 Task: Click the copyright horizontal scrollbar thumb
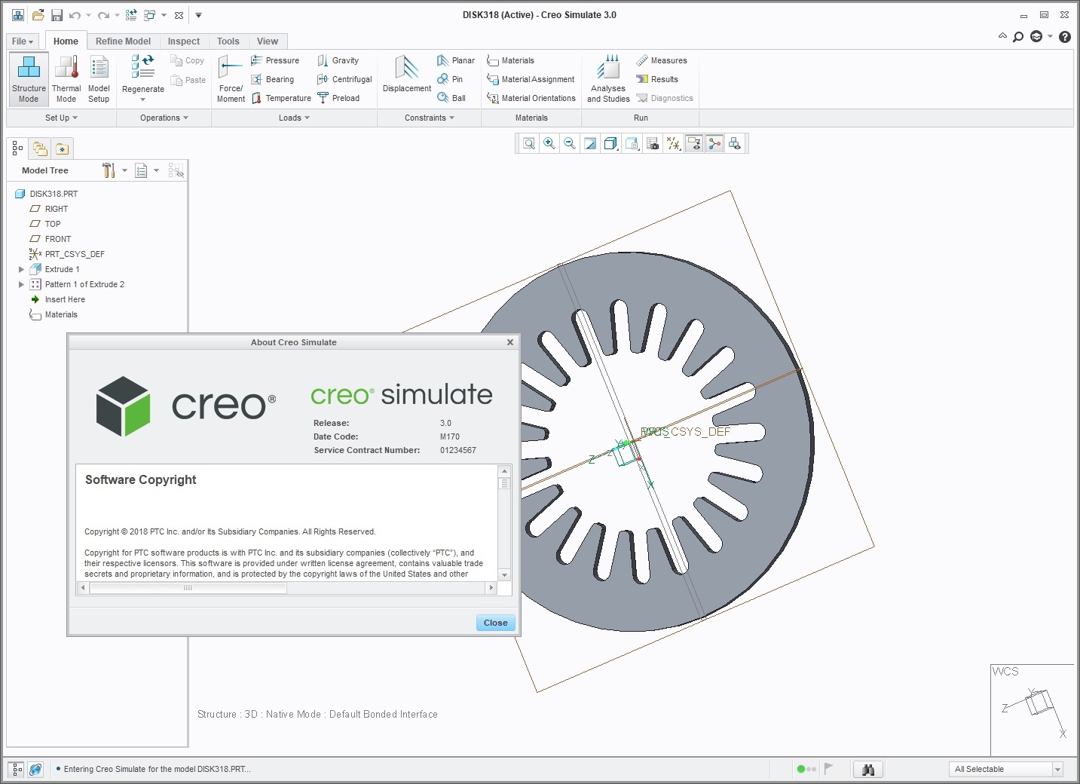(188, 588)
